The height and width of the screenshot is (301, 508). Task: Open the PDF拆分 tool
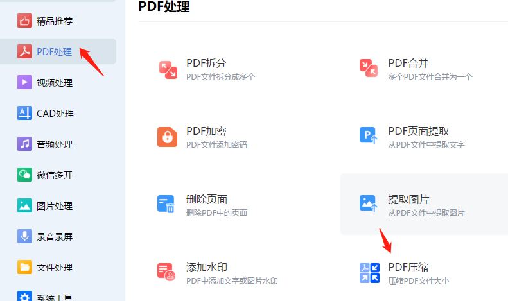pos(206,63)
